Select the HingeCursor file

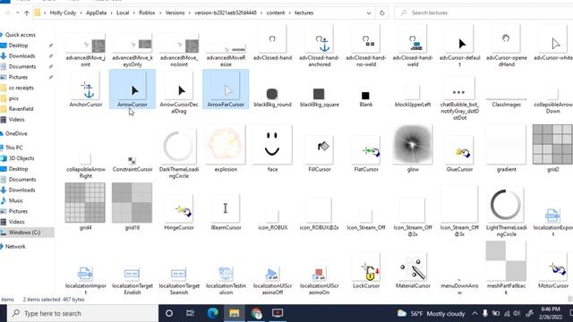pyautogui.click(x=179, y=213)
